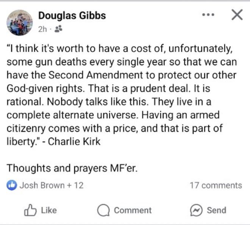Open the 17 comments link

click(216, 186)
